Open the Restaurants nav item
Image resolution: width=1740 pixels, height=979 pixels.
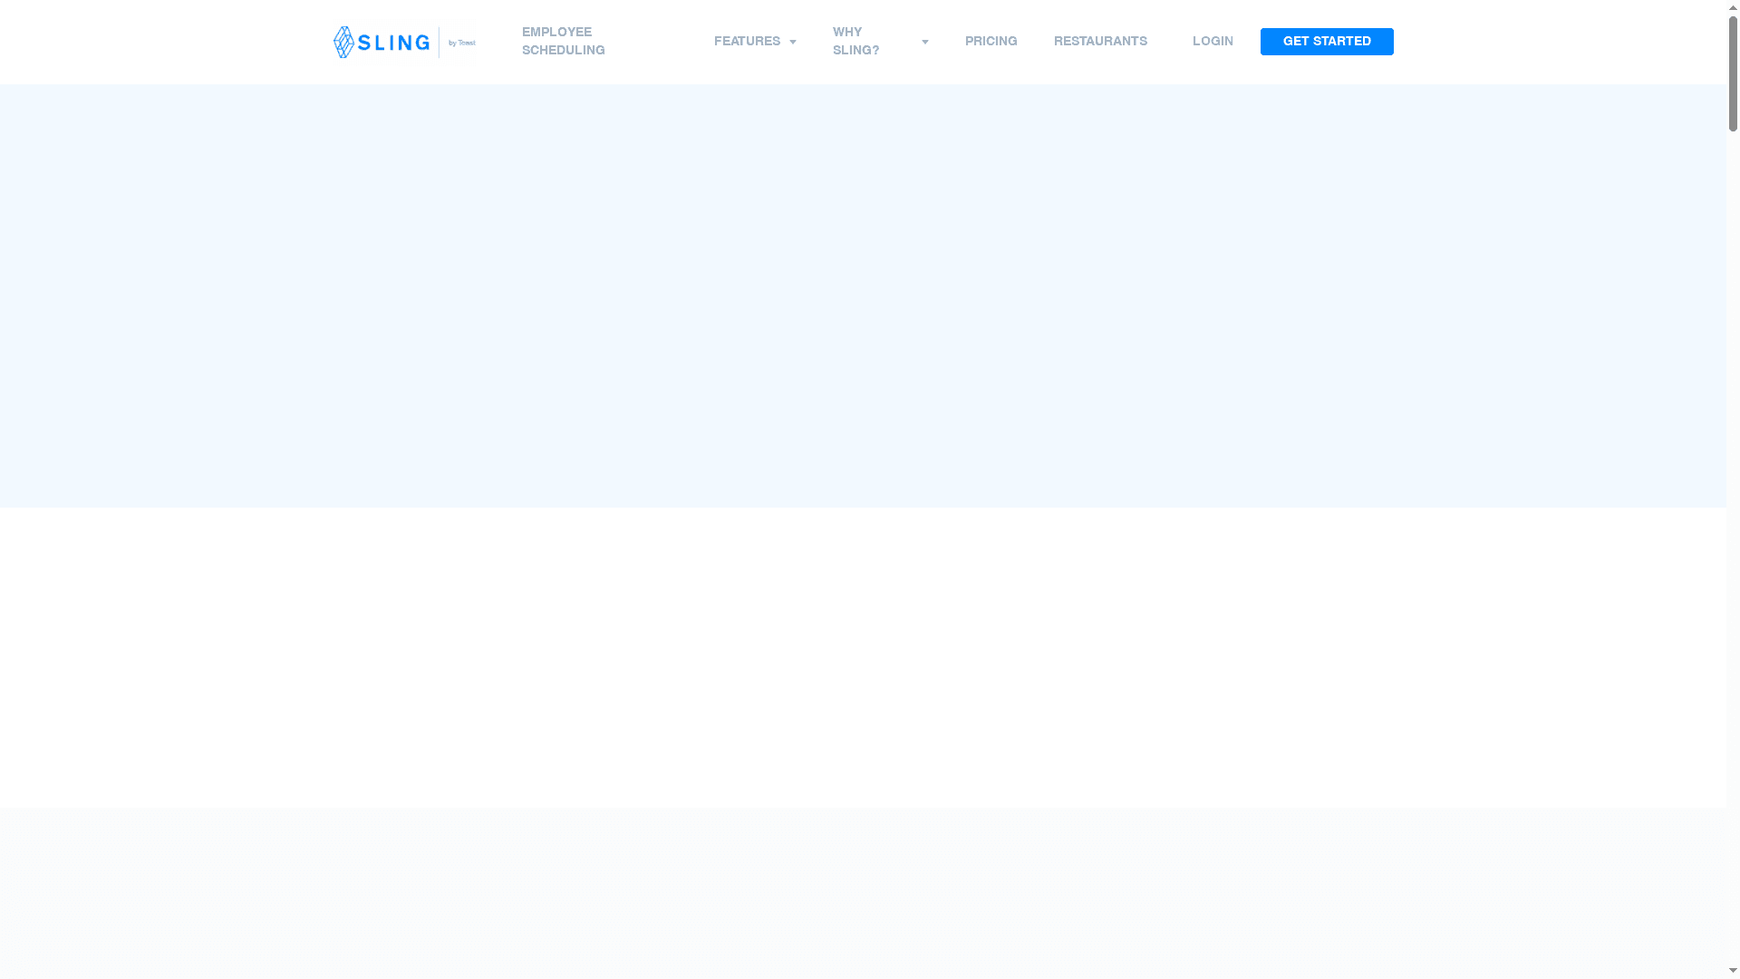point(1099,42)
